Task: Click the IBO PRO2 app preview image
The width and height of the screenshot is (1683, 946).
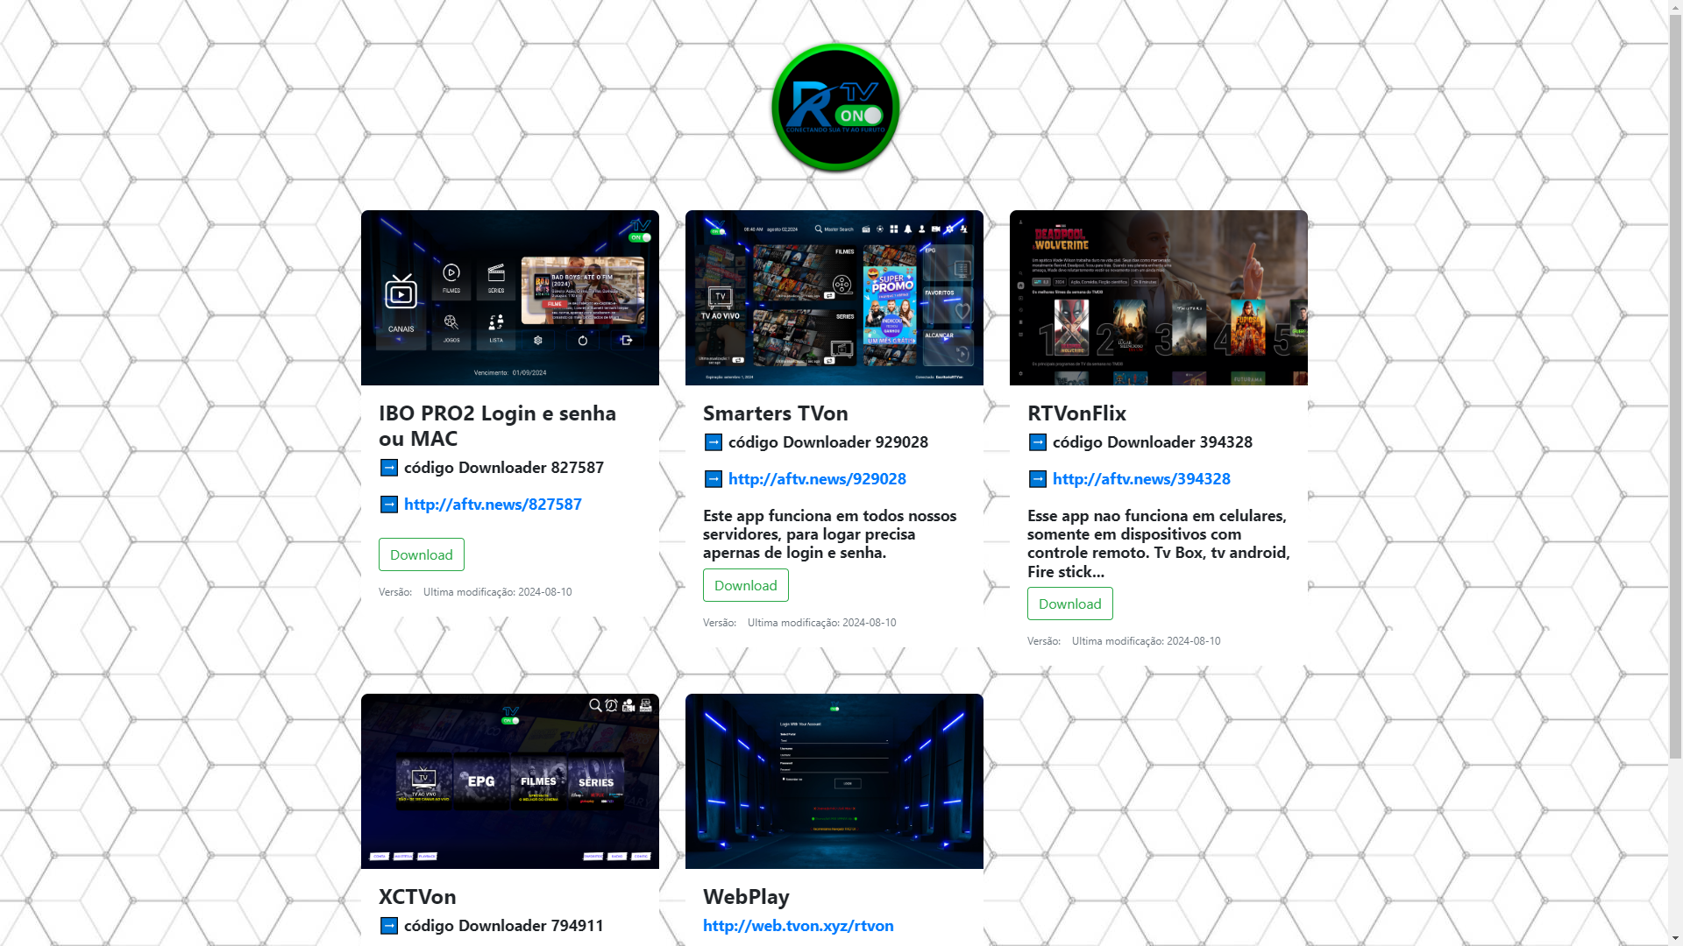Action: pyautogui.click(x=510, y=298)
